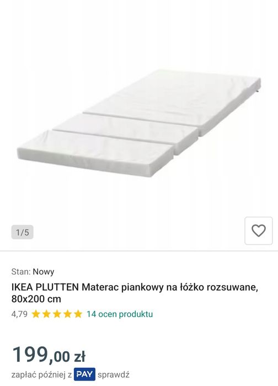Viewport: 278px width, 386px height.
Task: Tap the 1/5 image counter badge
Action: click(x=23, y=232)
